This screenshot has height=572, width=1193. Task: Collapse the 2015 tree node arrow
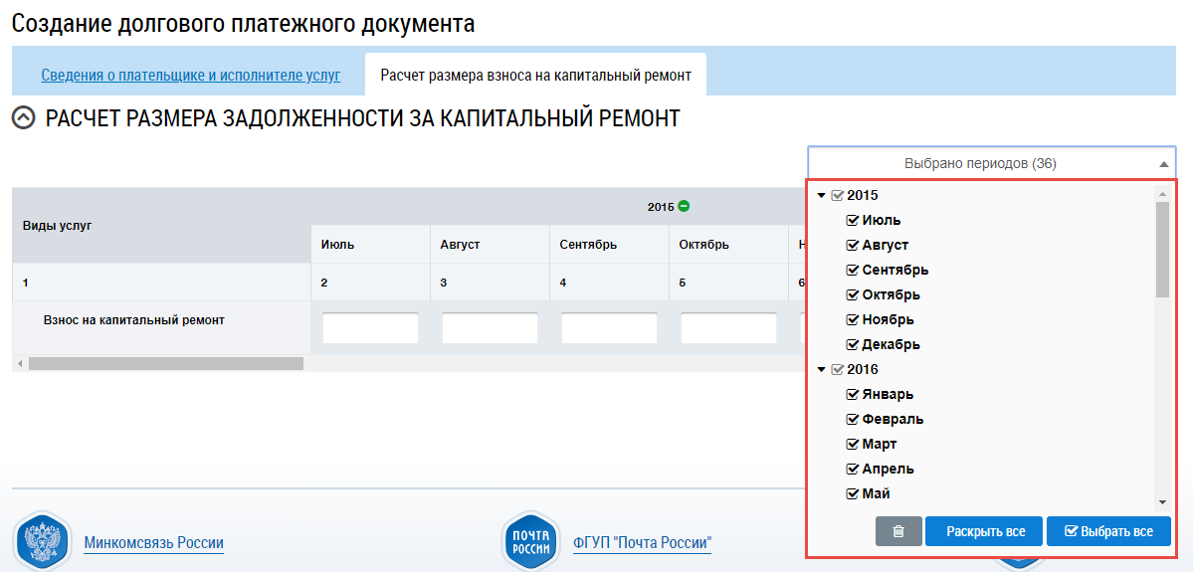coord(822,195)
